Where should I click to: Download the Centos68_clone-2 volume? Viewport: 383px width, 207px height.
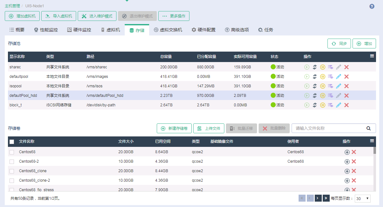(x=347, y=180)
